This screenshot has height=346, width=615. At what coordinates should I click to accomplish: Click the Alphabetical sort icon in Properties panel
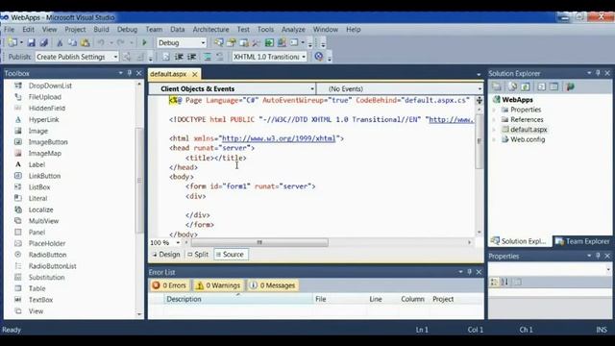click(504, 282)
